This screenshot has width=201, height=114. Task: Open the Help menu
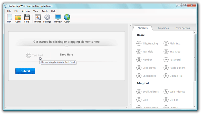coord(54,11)
